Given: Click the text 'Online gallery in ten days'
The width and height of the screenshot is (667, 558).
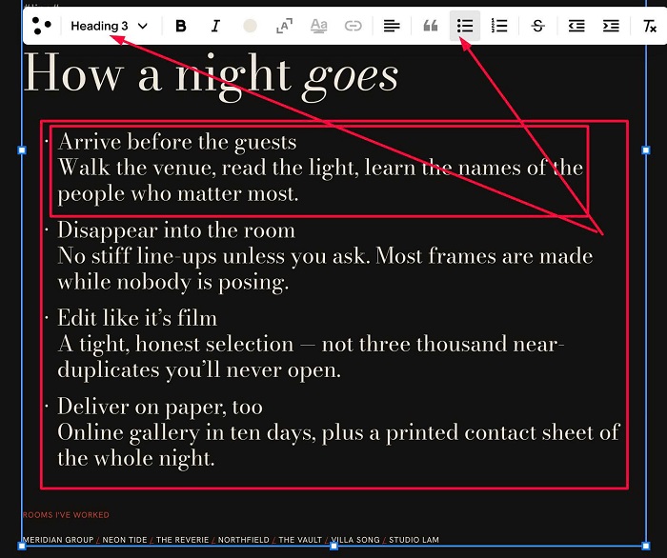Looking at the screenshot, I should [187, 432].
